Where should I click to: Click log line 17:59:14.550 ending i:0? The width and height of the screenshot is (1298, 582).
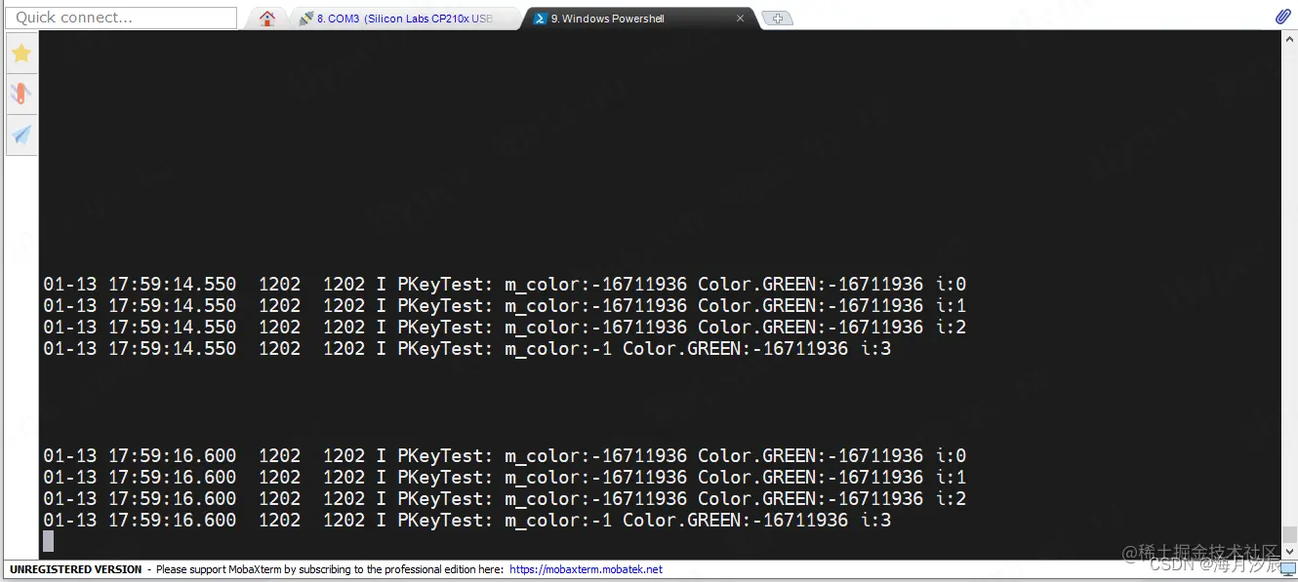click(x=505, y=285)
